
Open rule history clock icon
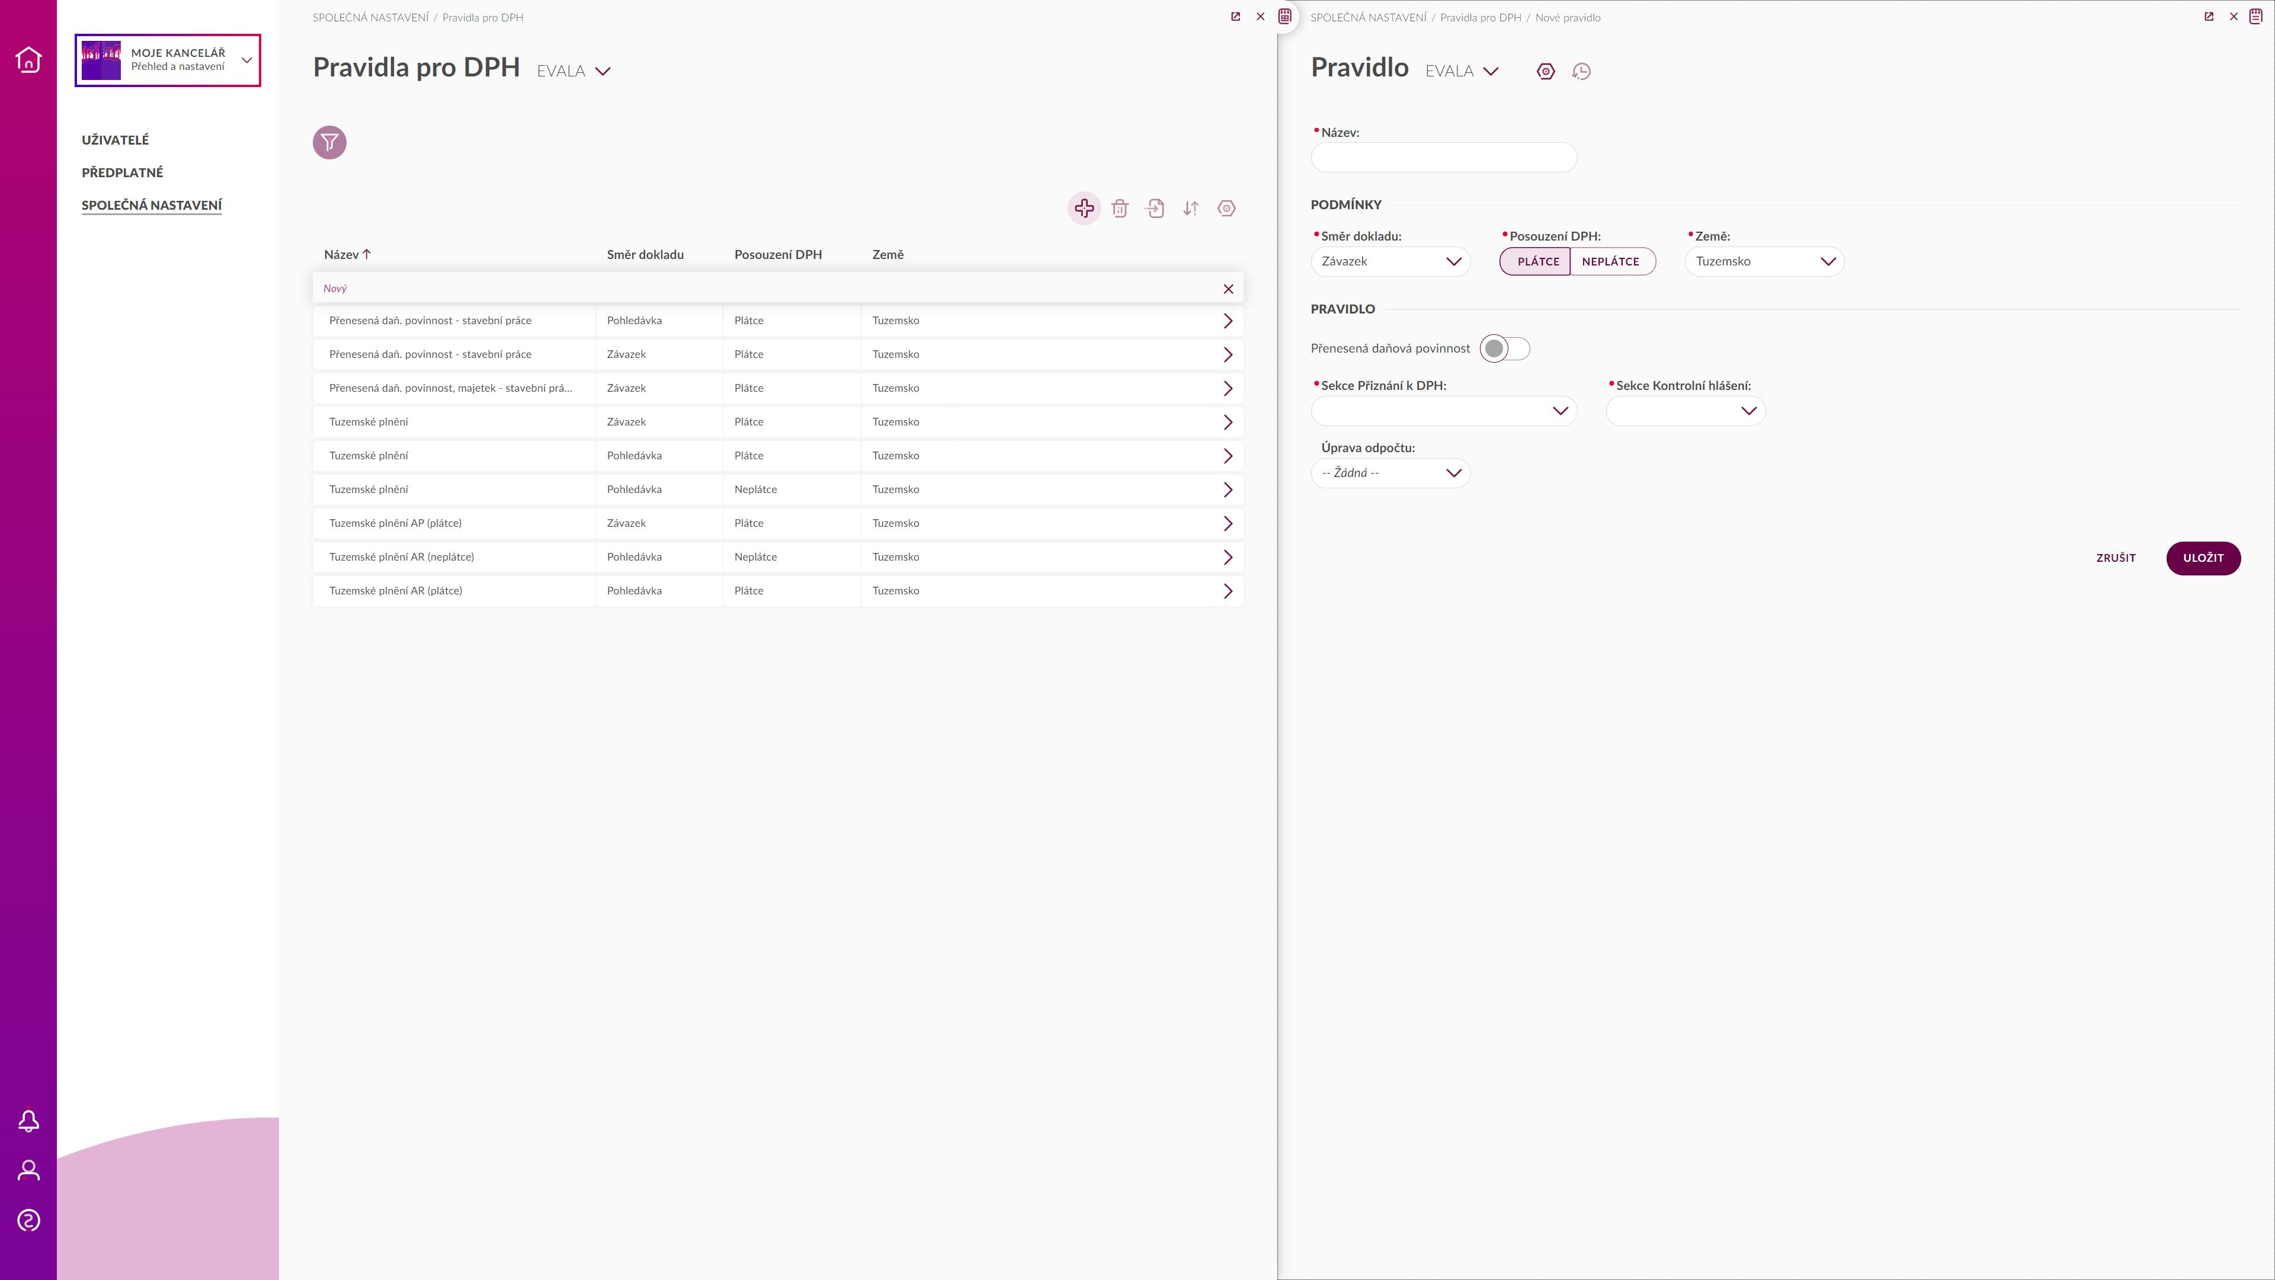1582,72
